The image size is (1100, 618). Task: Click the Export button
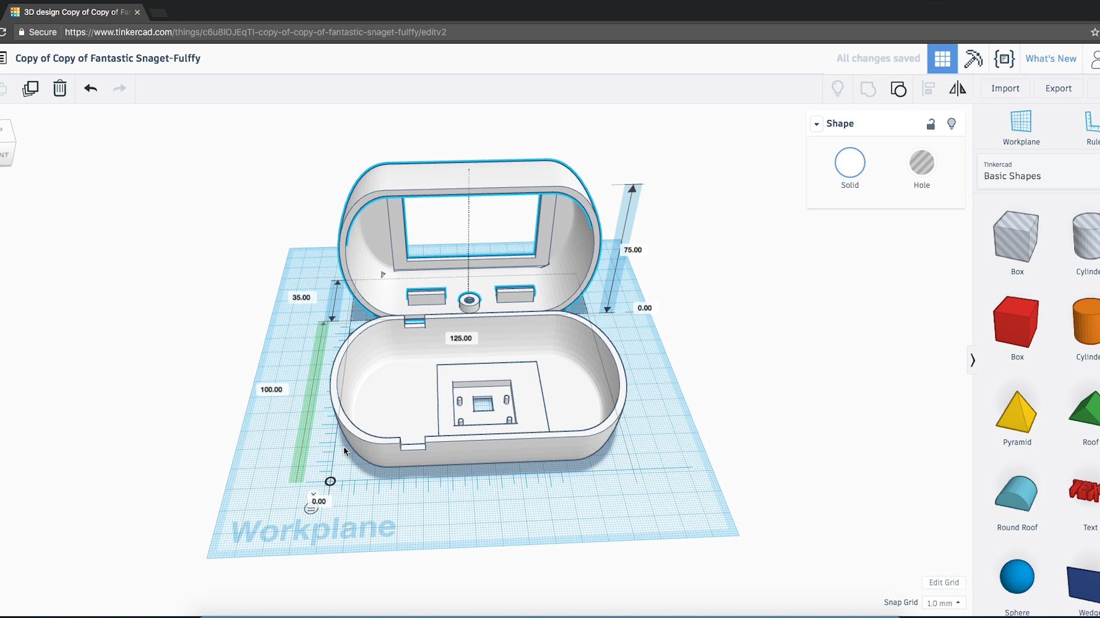click(1058, 88)
